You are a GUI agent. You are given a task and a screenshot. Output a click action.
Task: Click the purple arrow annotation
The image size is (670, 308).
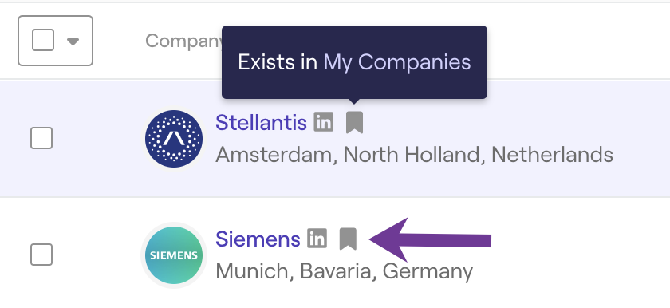(430, 240)
